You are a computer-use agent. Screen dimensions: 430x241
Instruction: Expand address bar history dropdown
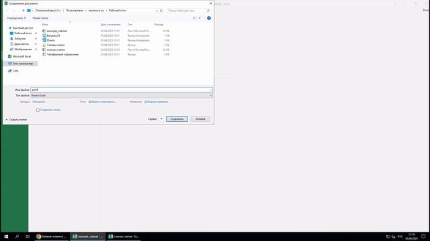pos(157,11)
